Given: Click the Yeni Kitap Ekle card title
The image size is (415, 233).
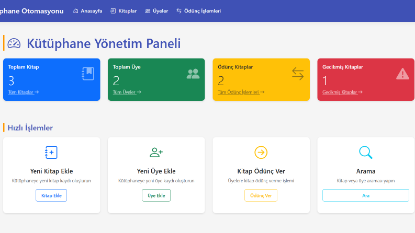Looking at the screenshot, I should 51,171.
